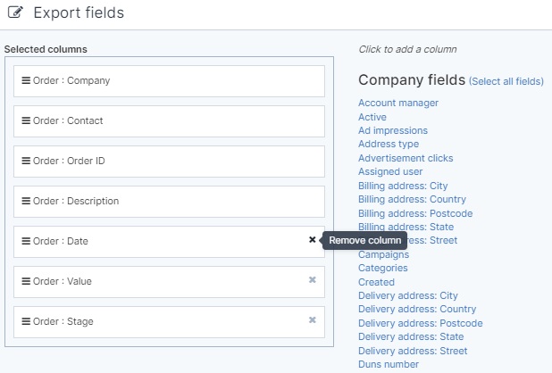Select the Order : Value row
The width and height of the screenshot is (552, 373).
[x=169, y=282]
